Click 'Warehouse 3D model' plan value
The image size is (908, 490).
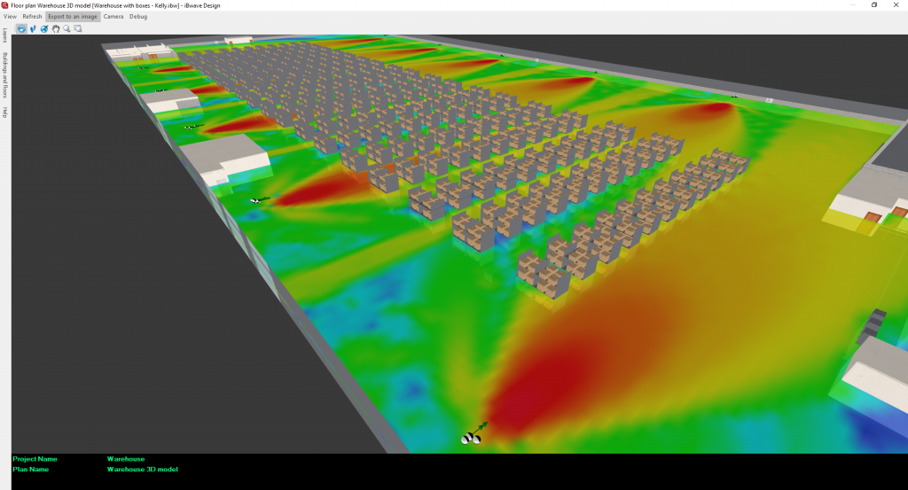(x=143, y=469)
